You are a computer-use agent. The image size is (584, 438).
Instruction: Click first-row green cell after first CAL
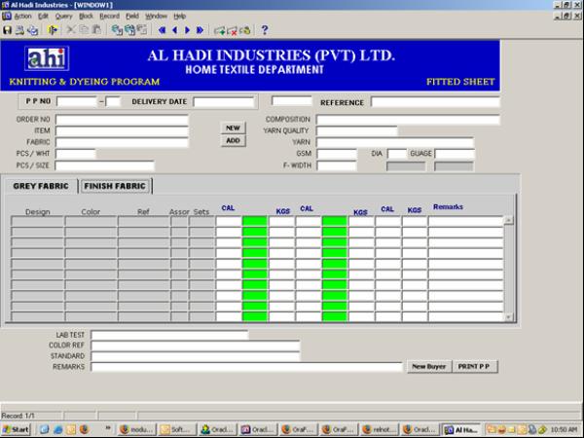(x=255, y=221)
